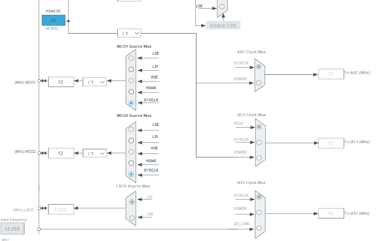The height and width of the screenshot is (241, 383).
Task: Click the LSCO Source Mux title
Action: [x=133, y=186]
